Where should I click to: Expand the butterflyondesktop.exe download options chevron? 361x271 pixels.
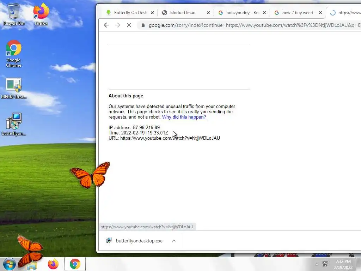[174, 241]
